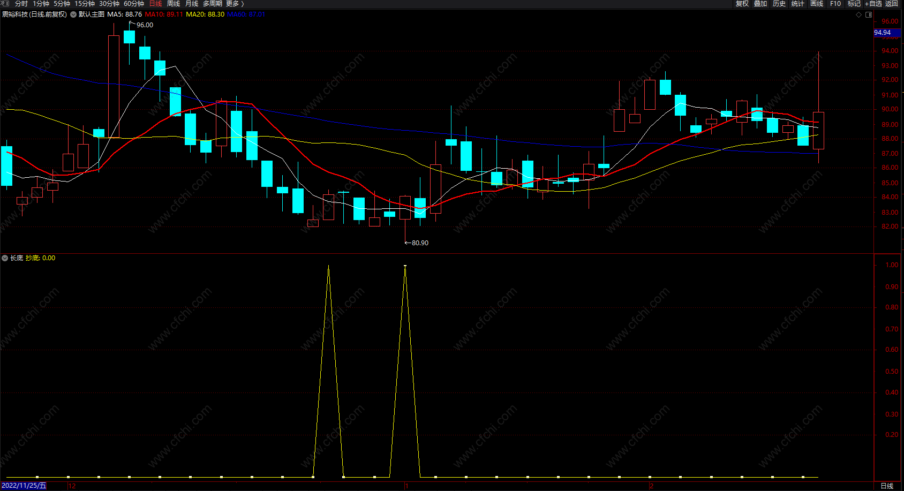
Task: Click the 默认主图 indicator name
Action: coord(92,14)
